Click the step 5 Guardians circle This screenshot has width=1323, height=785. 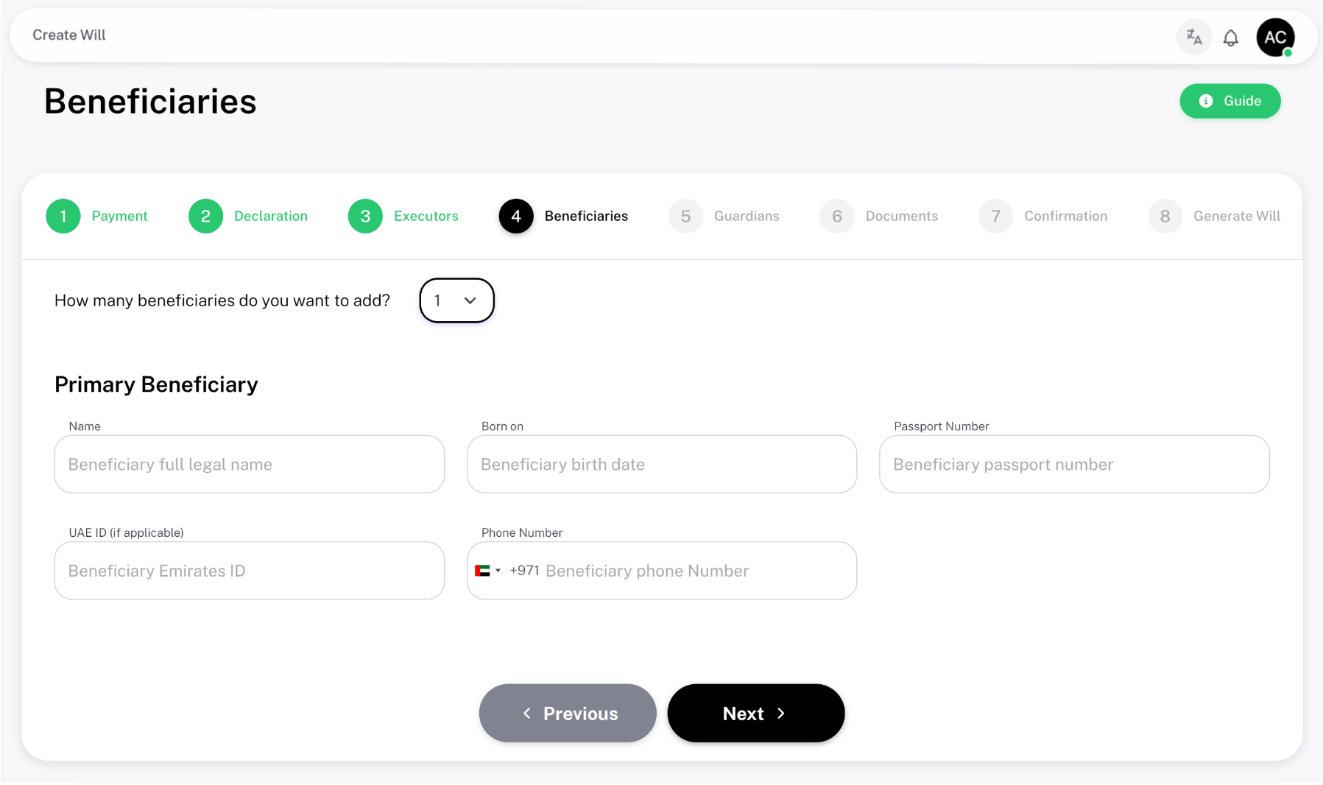685,217
